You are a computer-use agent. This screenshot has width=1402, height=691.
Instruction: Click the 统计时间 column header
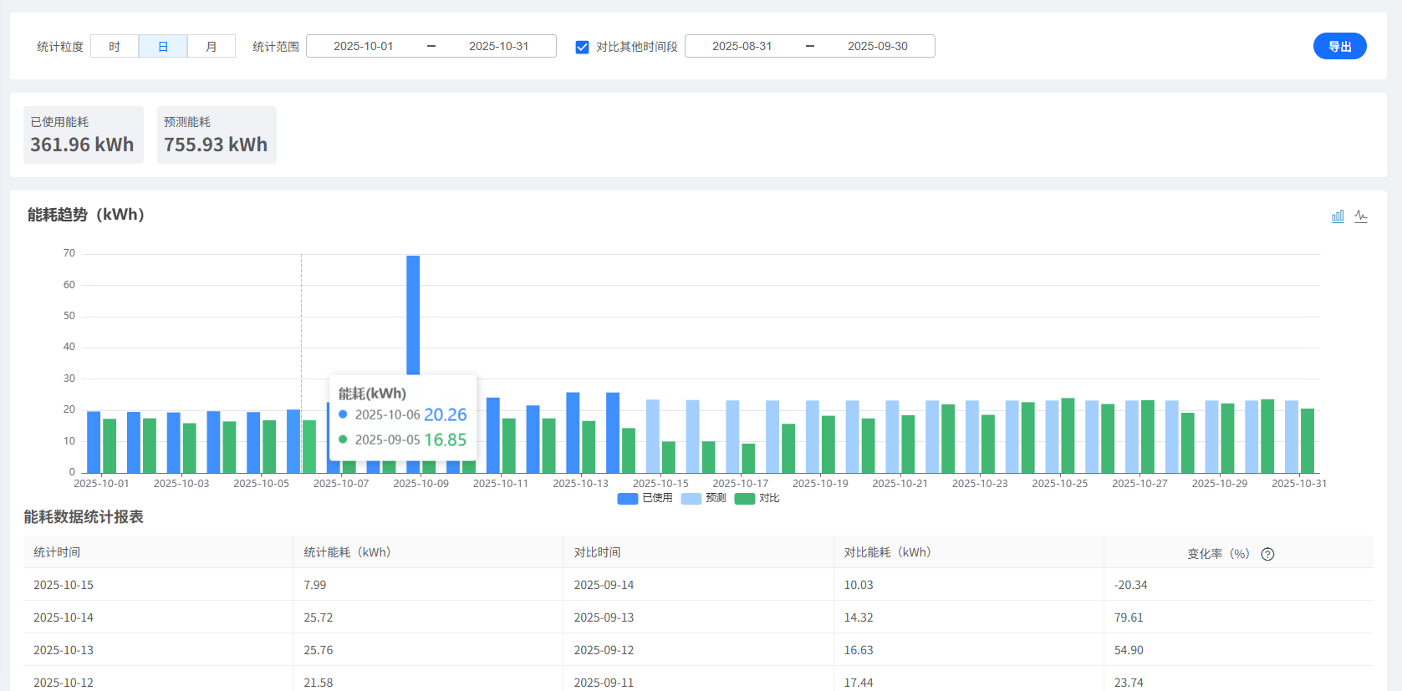point(57,552)
